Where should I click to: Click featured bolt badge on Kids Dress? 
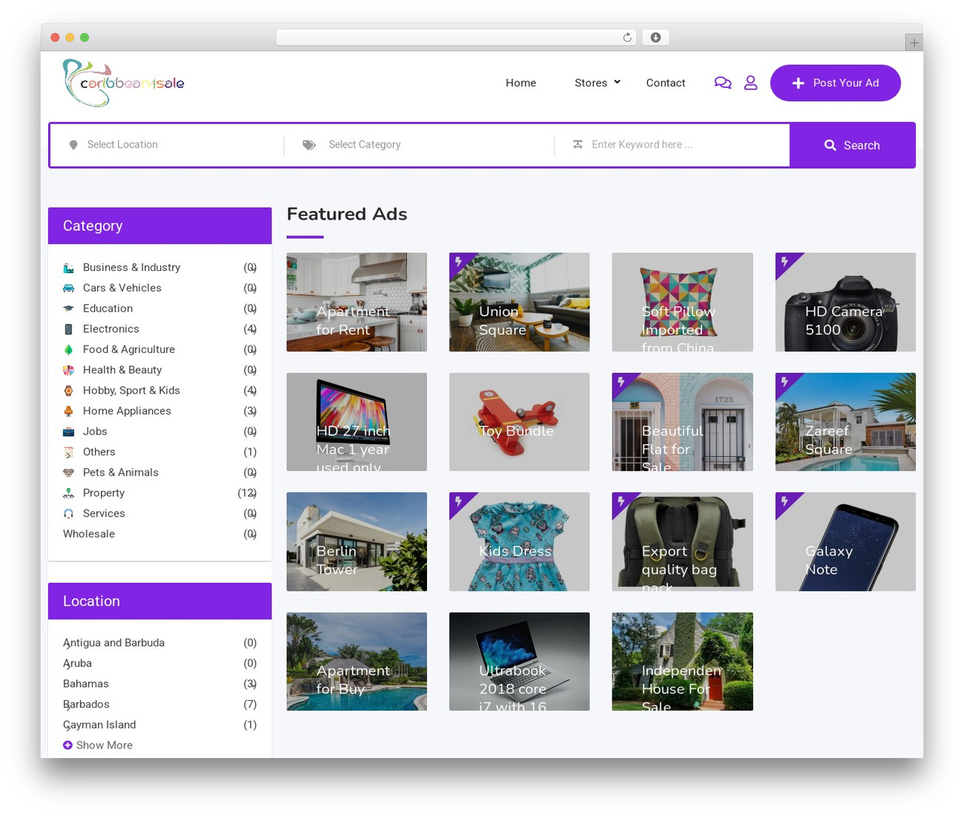[458, 501]
